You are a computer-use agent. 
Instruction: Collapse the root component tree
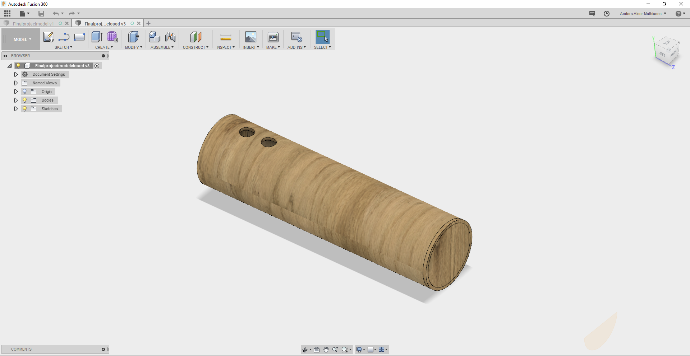pos(10,66)
